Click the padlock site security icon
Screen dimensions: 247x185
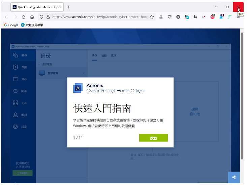tap(48, 17)
